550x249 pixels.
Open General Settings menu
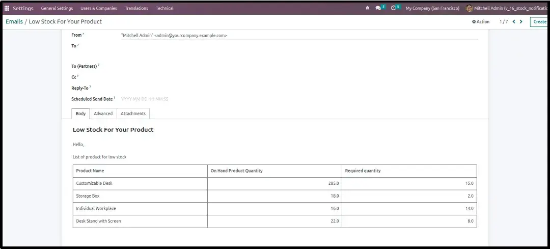coord(57,8)
